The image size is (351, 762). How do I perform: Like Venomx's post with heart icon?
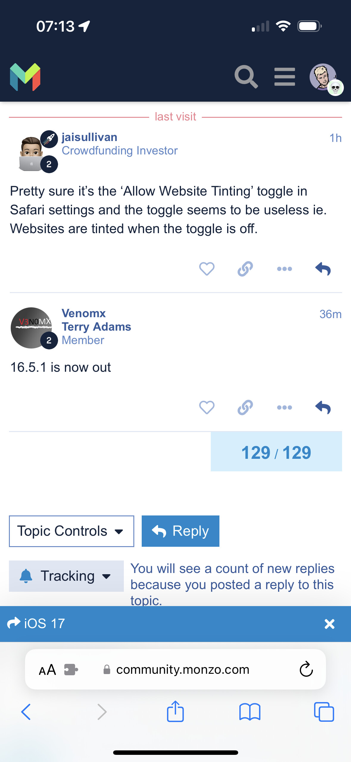click(x=207, y=407)
